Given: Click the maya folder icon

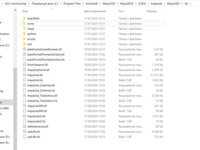Looking at the screenshot, I should pos(24,28).
